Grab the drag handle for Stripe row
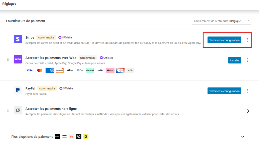The width and height of the screenshot is (259, 148). [x=8, y=39]
